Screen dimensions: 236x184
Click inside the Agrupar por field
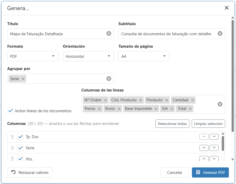[61, 79]
